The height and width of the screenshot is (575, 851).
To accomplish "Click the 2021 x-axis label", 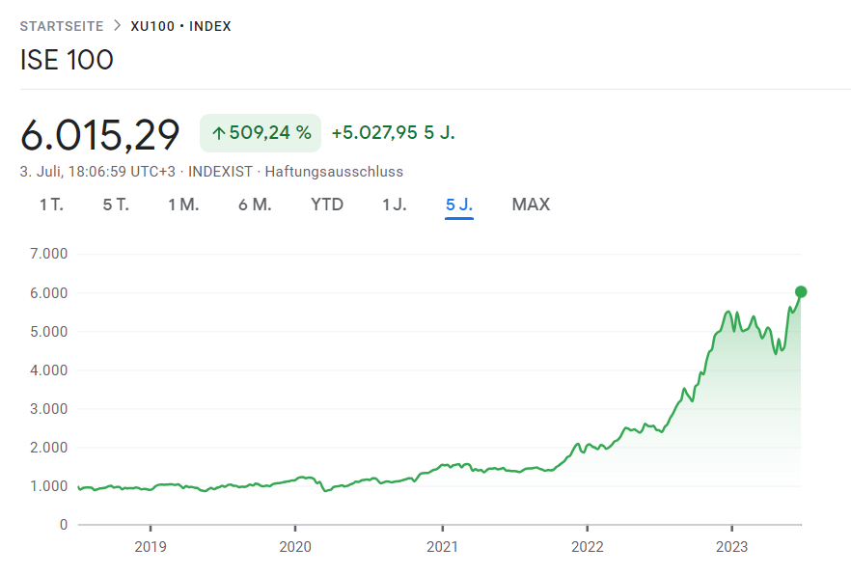I will [x=442, y=546].
